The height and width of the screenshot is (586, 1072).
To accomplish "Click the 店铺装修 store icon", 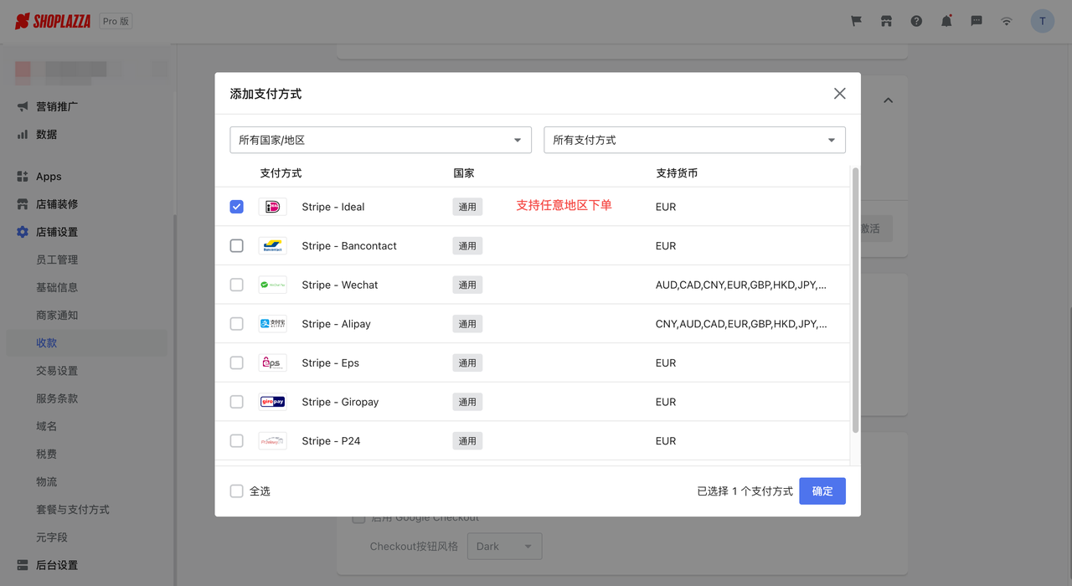I will click(x=23, y=204).
